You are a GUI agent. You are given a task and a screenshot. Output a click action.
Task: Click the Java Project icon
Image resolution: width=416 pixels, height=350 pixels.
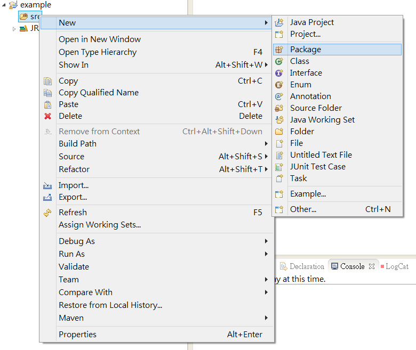coord(279,22)
